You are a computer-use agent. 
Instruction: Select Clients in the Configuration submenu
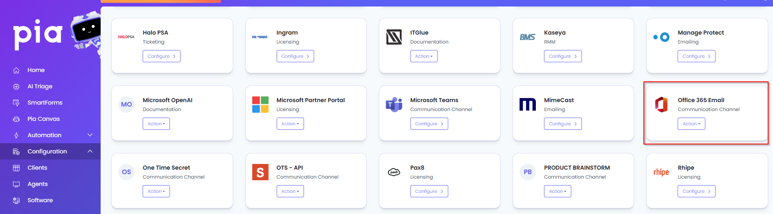(x=37, y=168)
